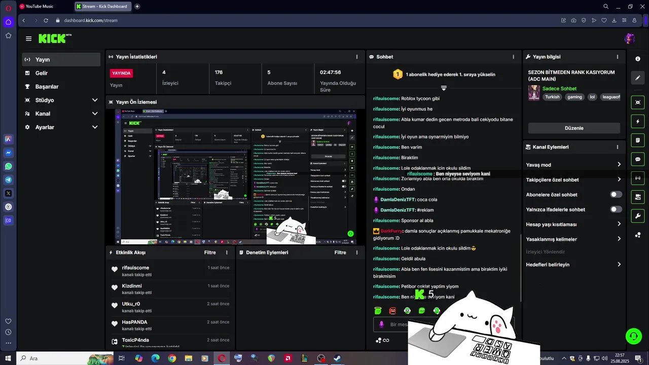Toggle the chat bubble widget icon in sidebar
The width and height of the screenshot is (649, 365).
(638, 159)
